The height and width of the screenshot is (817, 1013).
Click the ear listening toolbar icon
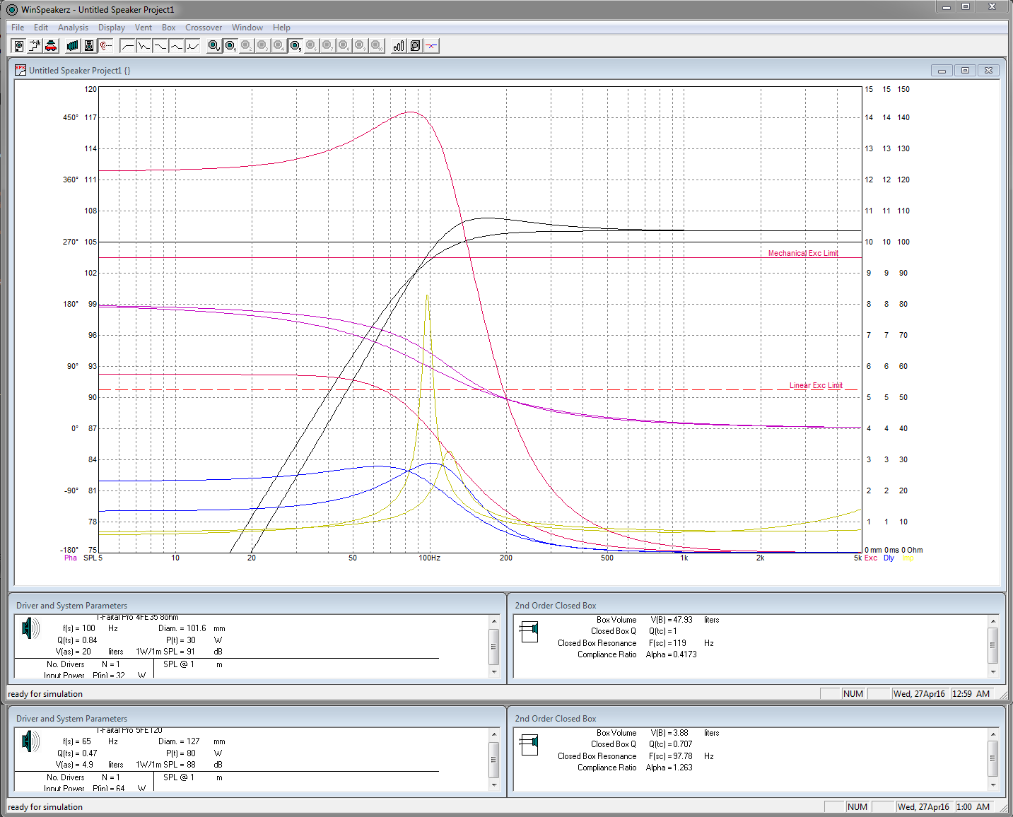(x=105, y=46)
